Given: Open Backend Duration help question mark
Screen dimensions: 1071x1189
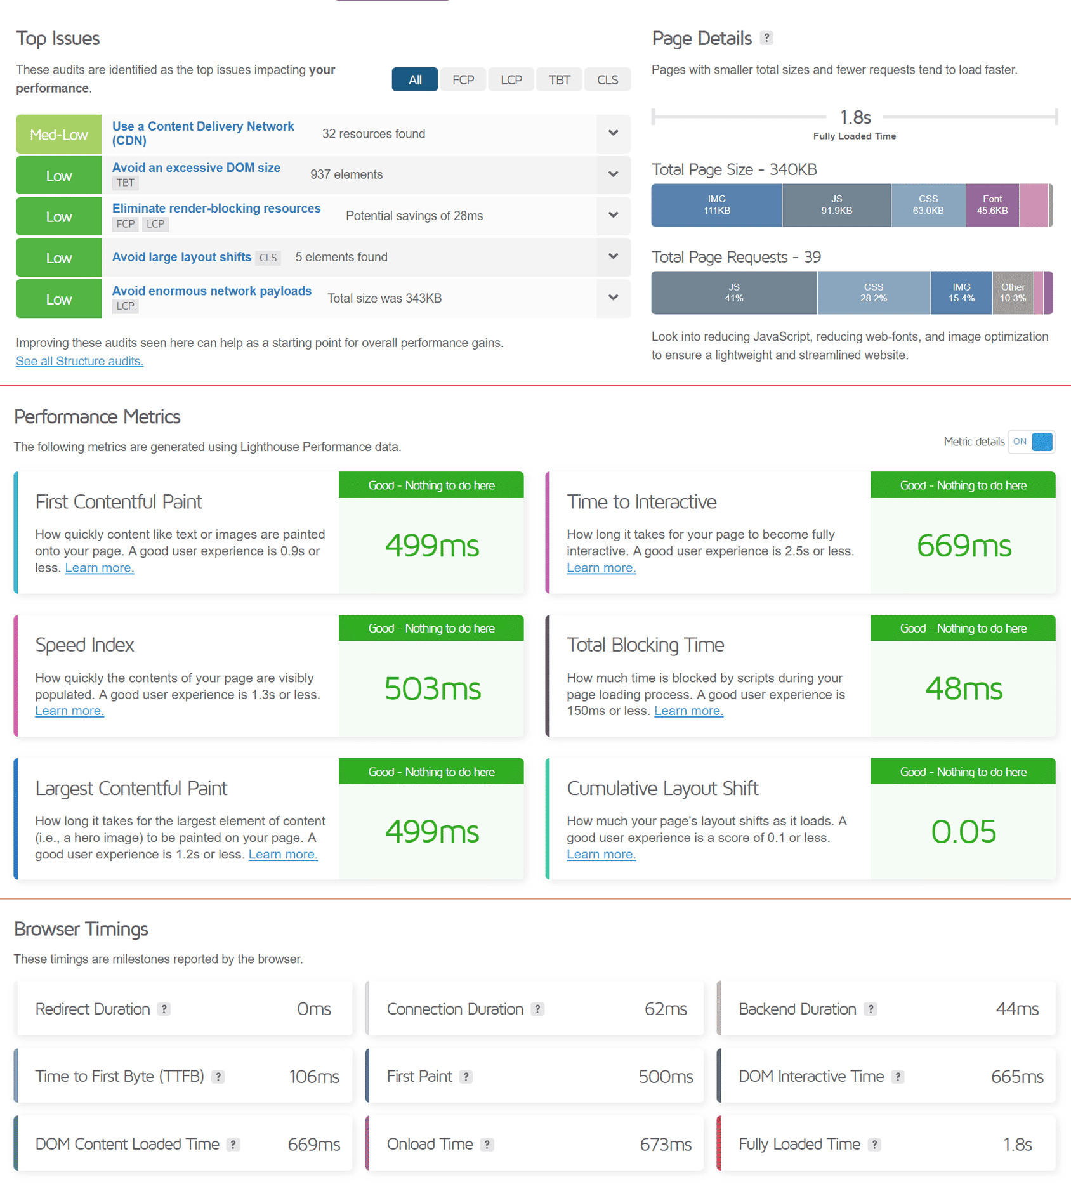Looking at the screenshot, I should [x=871, y=1009].
